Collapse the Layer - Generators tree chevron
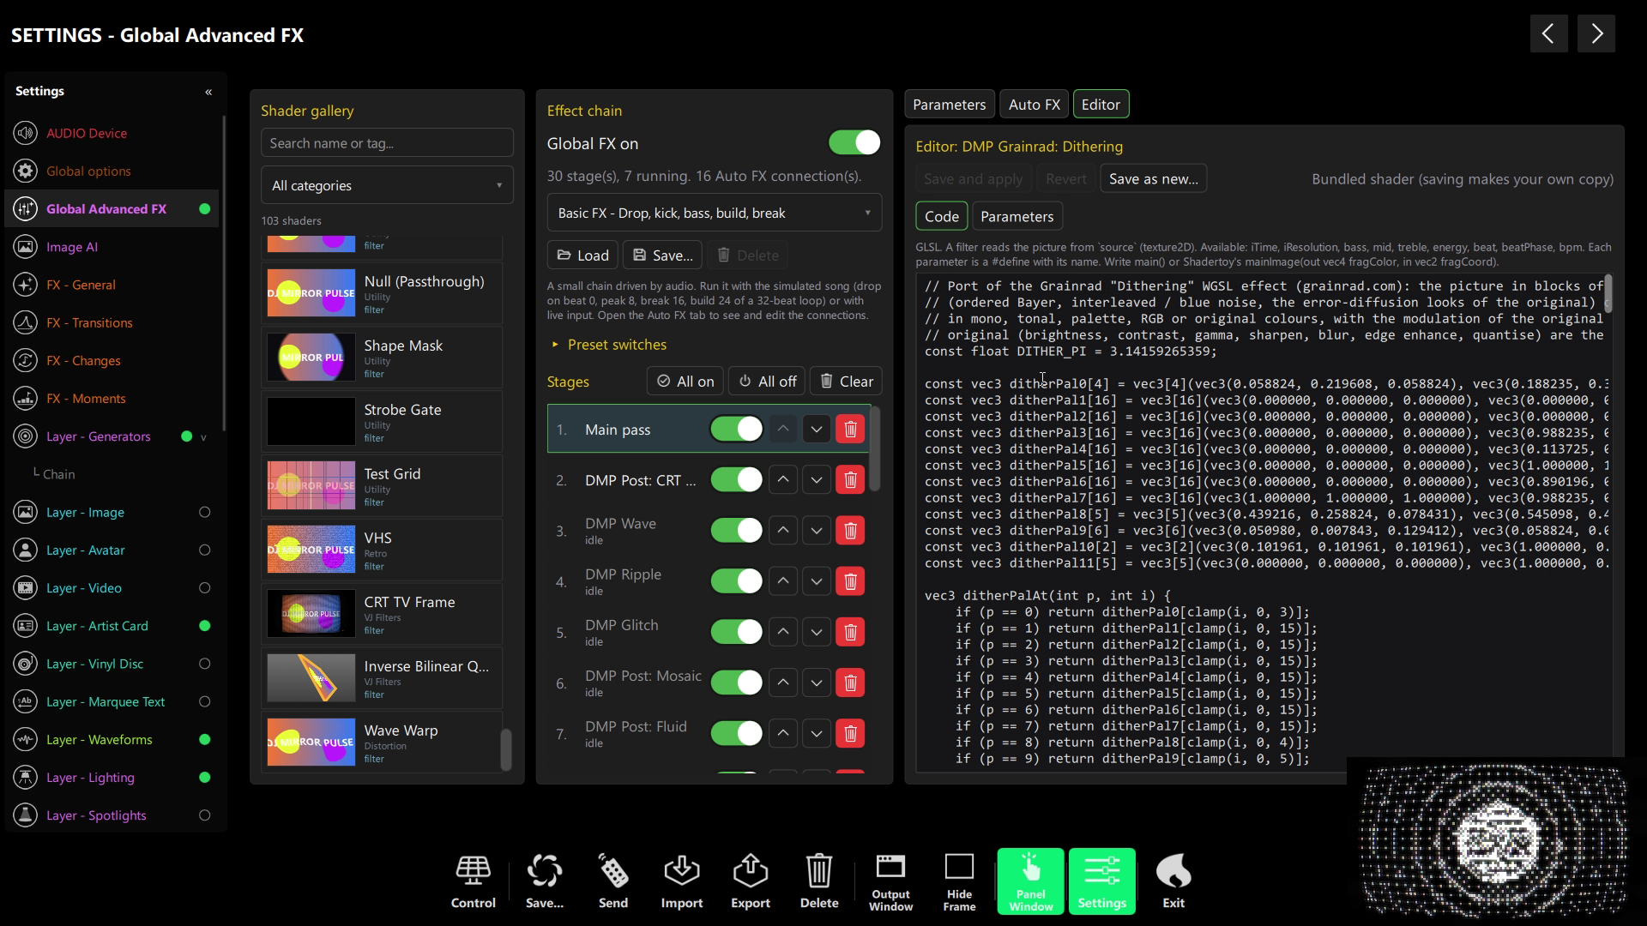The width and height of the screenshot is (1647, 926). pos(203,437)
